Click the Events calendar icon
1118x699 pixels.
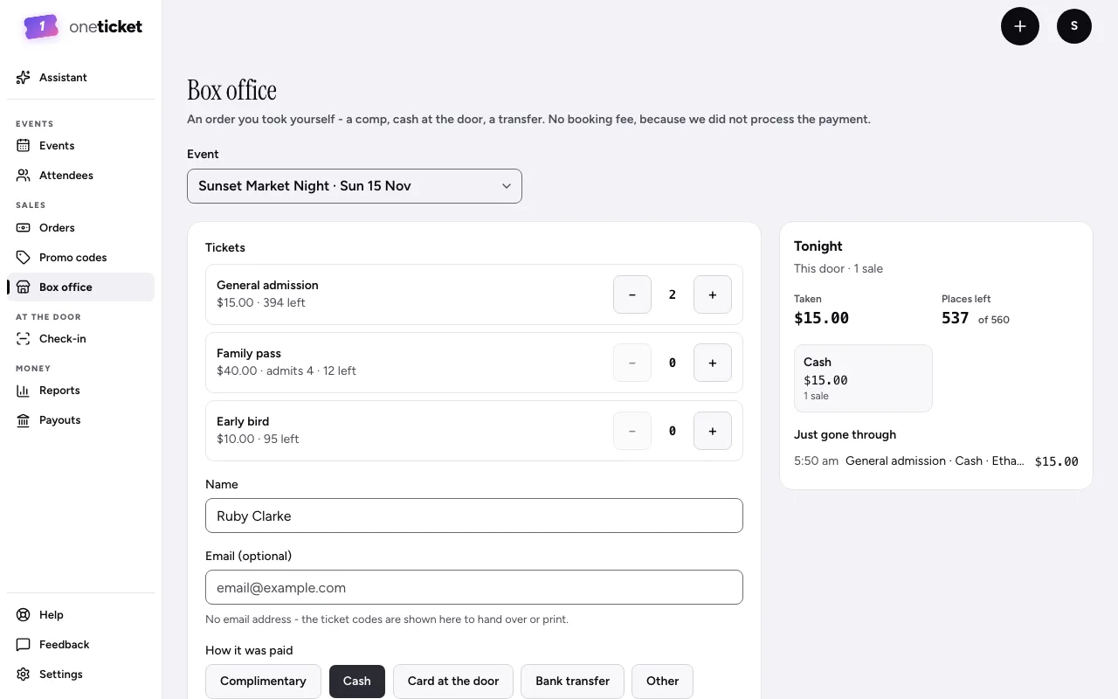click(24, 146)
